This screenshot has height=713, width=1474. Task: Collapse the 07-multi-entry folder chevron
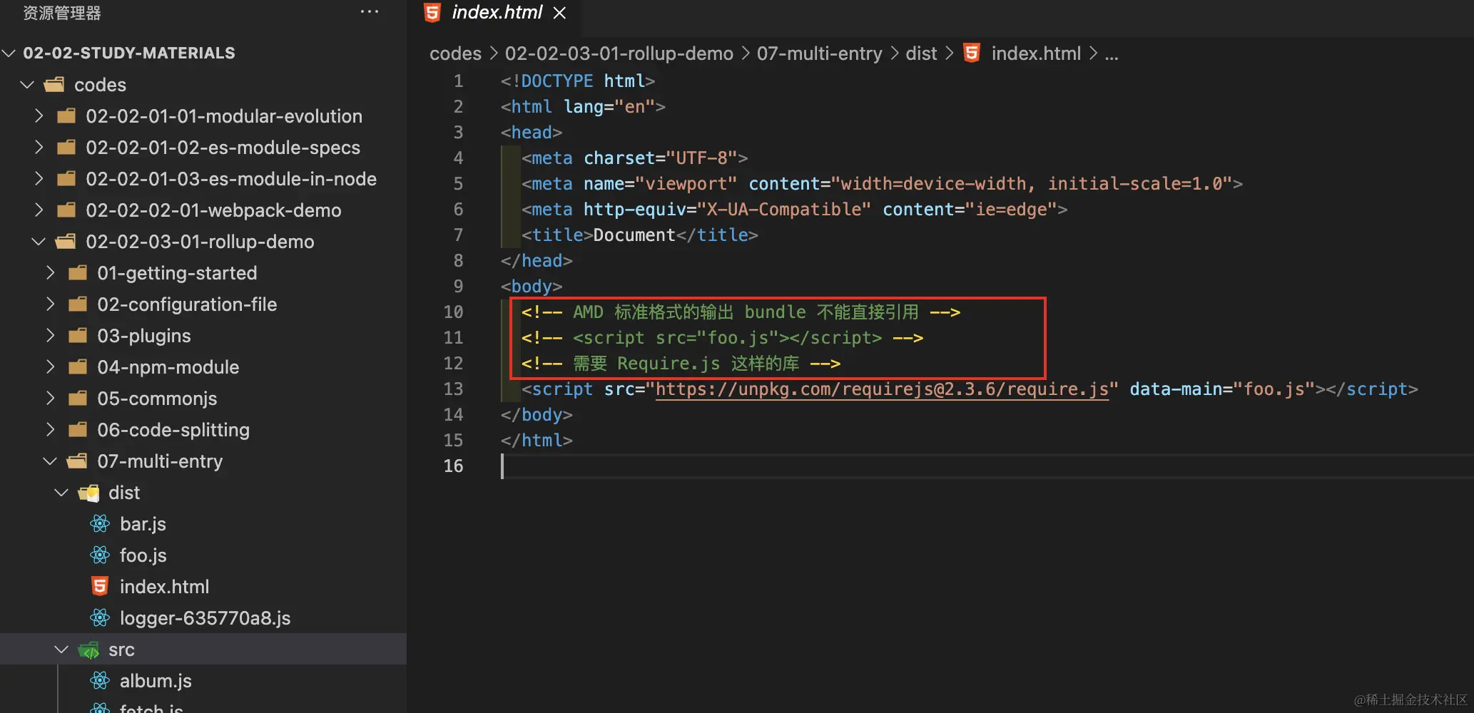click(50, 461)
